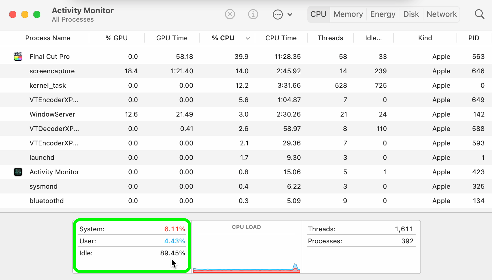Switch to the Energy tab

point(383,14)
